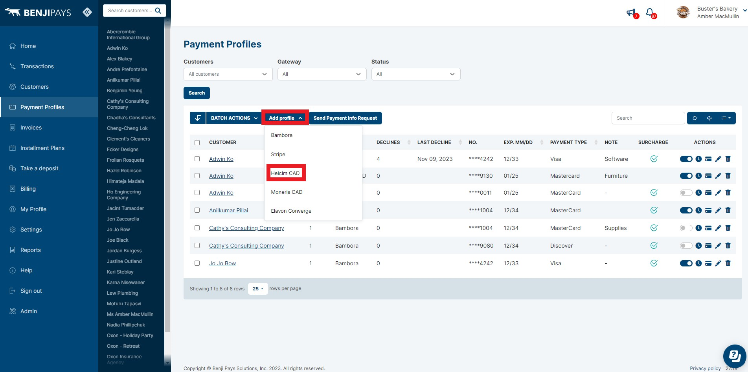748x372 pixels.
Task: Check the box for Cathy's ****9080 row
Action: pyautogui.click(x=197, y=246)
